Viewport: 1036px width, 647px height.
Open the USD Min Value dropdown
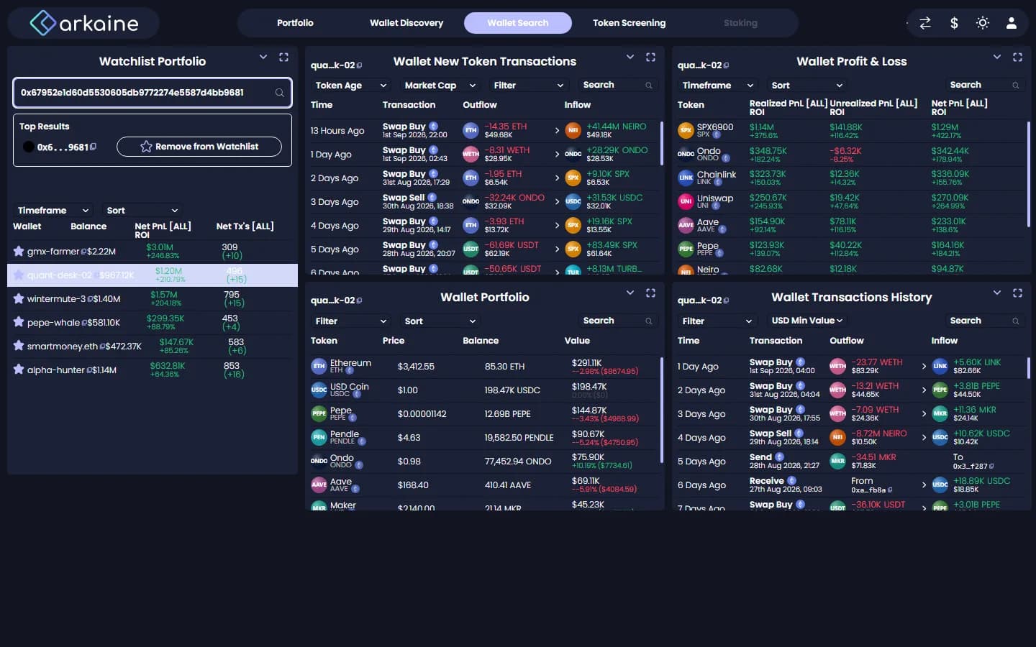pyautogui.click(x=806, y=321)
